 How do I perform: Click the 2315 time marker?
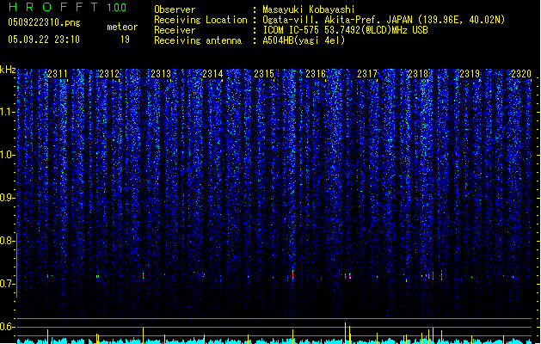264,74
